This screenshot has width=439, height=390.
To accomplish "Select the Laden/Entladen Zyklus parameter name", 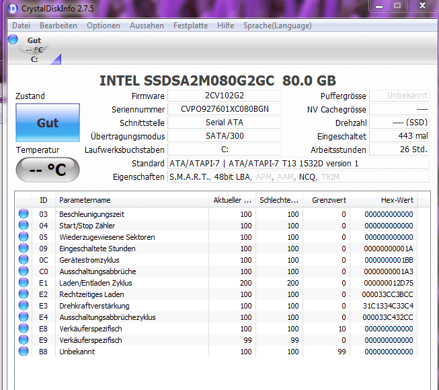I will [95, 283].
